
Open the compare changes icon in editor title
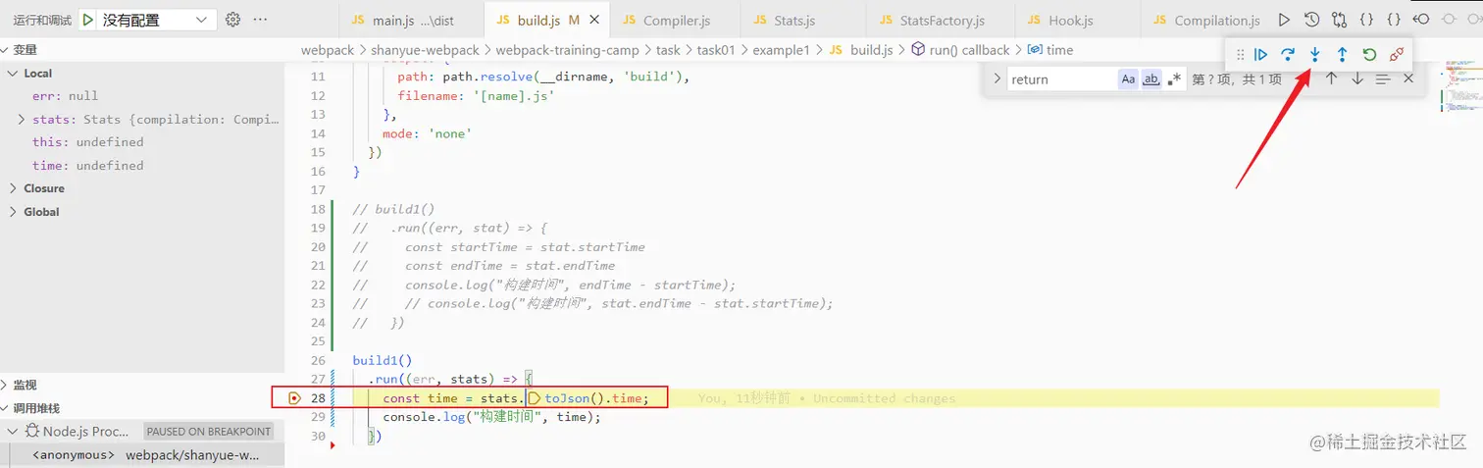coord(1338,20)
